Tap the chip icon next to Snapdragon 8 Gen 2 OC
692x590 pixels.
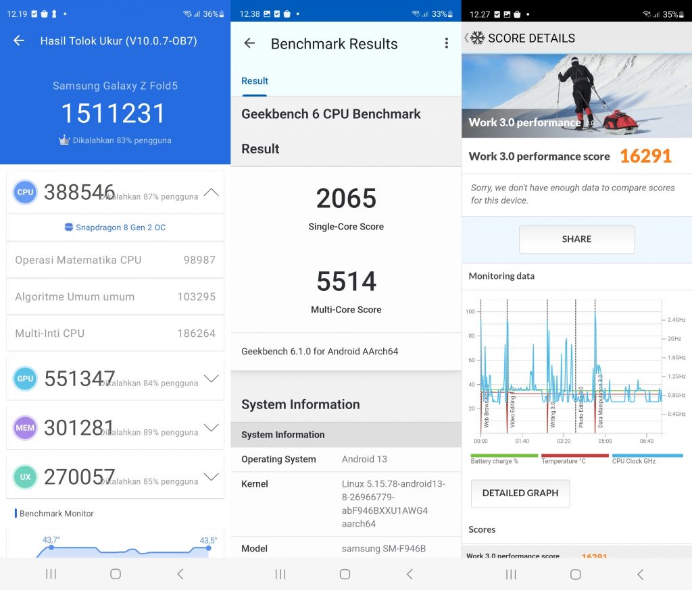tap(68, 227)
